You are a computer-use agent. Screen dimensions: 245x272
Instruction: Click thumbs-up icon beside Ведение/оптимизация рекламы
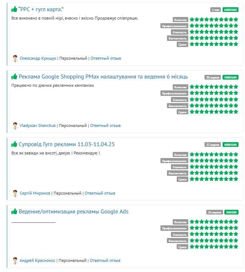pyautogui.click(x=14, y=212)
